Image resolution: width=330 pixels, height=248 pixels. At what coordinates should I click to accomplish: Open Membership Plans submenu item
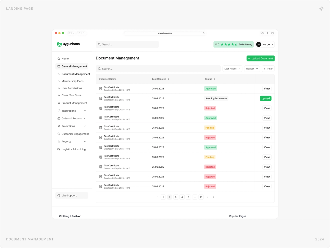pyautogui.click(x=72, y=81)
